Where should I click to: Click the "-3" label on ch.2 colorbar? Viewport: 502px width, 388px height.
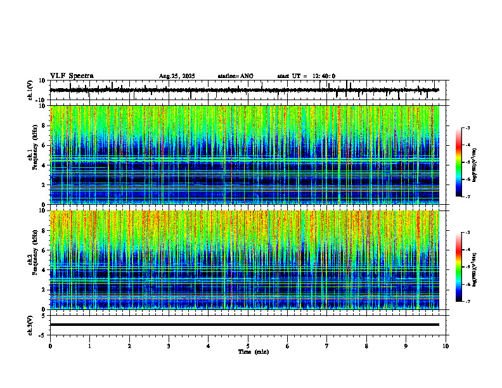[467, 233]
